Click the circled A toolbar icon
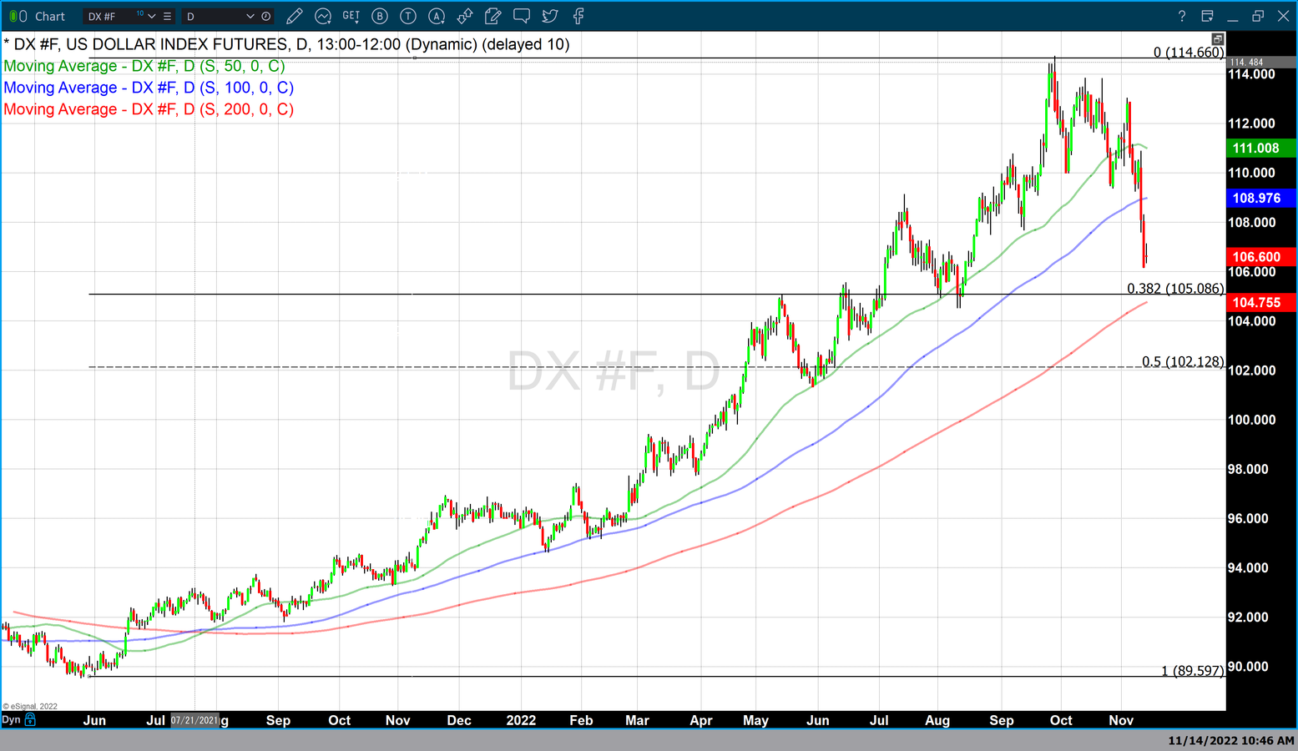This screenshot has width=1298, height=751. coord(437,16)
